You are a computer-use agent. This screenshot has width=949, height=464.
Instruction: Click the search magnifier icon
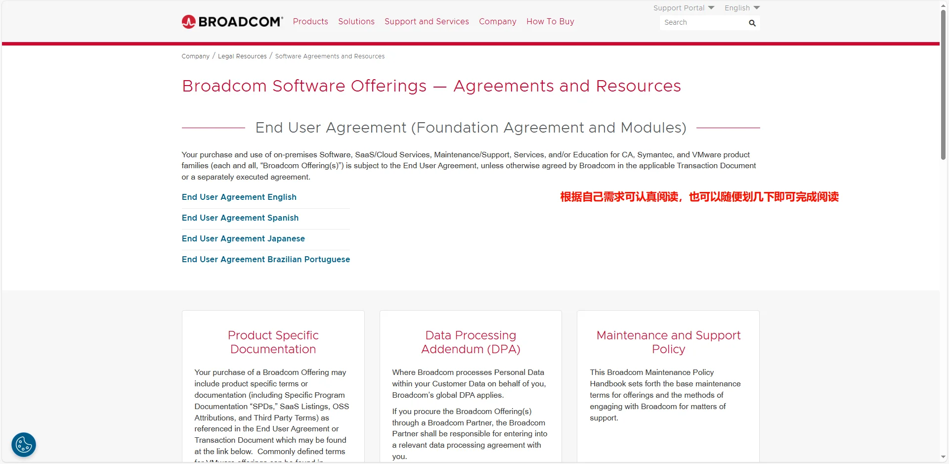coord(752,23)
